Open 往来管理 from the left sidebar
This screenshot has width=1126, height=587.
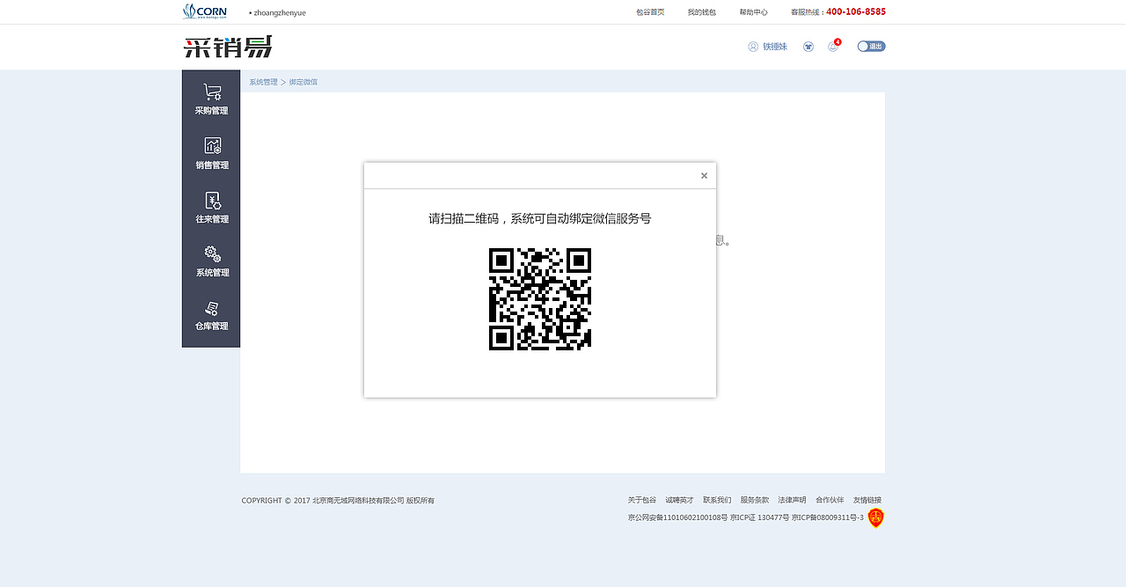(x=210, y=206)
